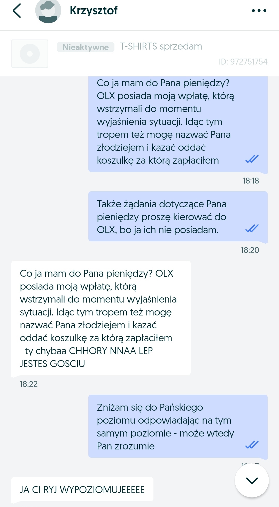Jump to latest message with down chevron
Image resolution: width=279 pixels, height=507 pixels.
pyautogui.click(x=252, y=480)
